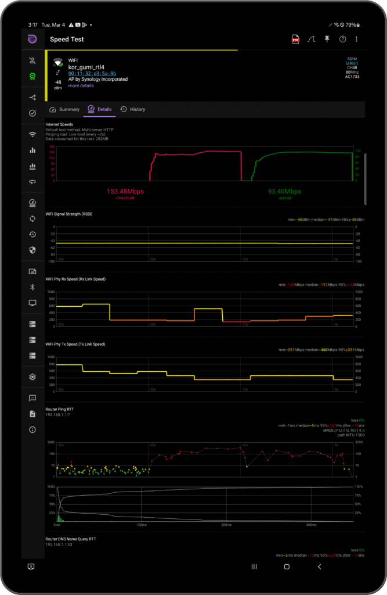This screenshot has height=595, width=387.
Task: Open the shield icon in sidebar
Action: pyautogui.click(x=32, y=250)
